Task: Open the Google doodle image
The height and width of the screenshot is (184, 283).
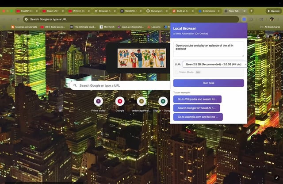Action: (141, 58)
